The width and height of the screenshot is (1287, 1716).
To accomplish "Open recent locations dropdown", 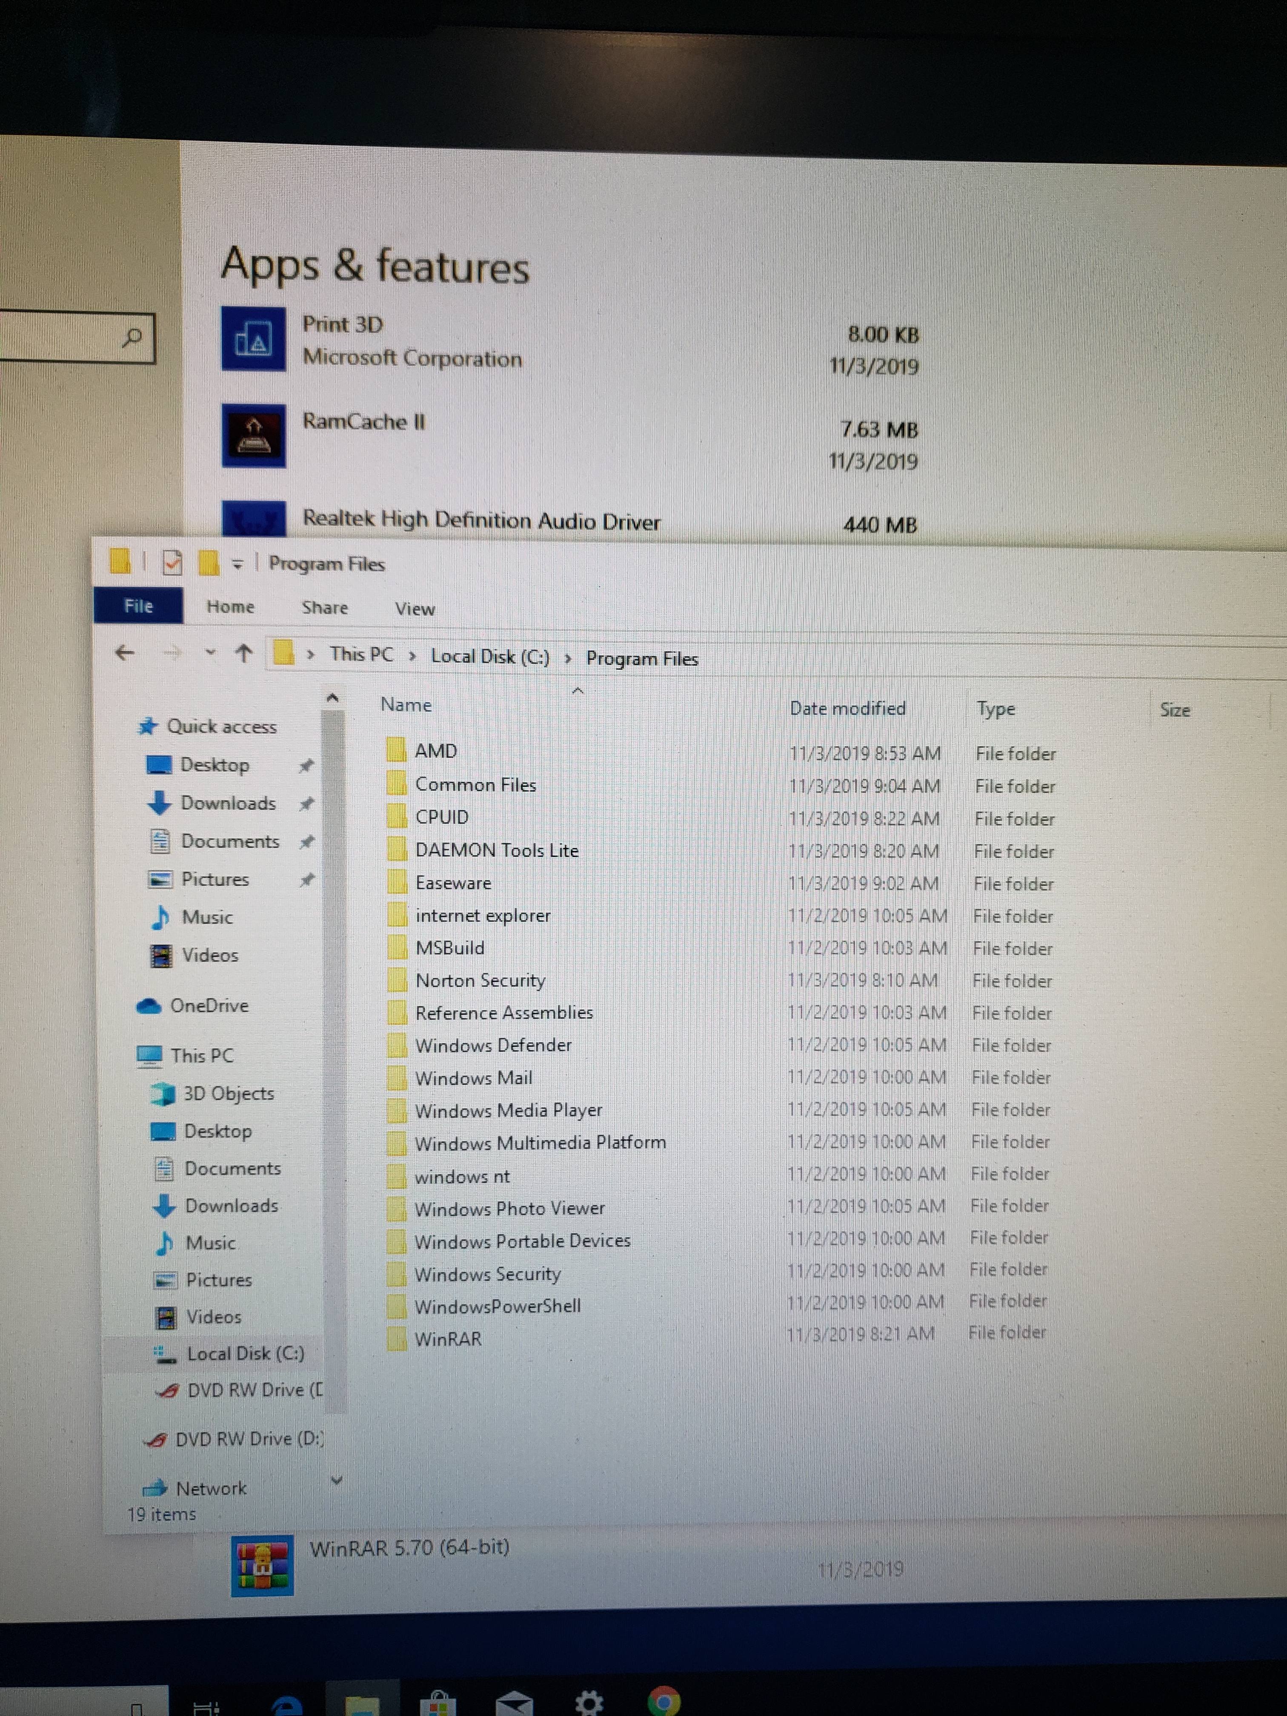I will pos(209,653).
